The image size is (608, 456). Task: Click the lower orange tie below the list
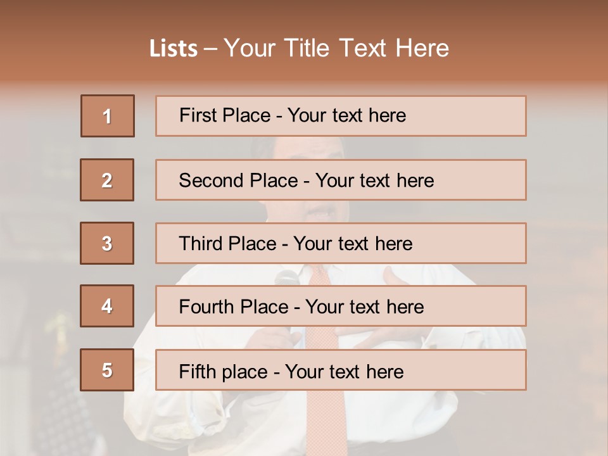[x=326, y=421]
